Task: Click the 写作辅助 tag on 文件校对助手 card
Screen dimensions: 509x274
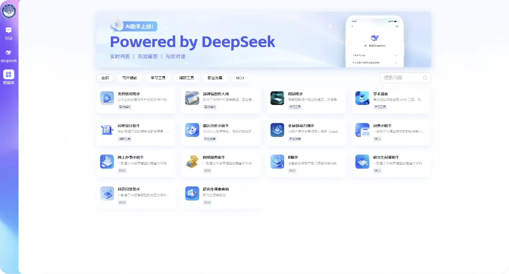Action: (x=124, y=107)
